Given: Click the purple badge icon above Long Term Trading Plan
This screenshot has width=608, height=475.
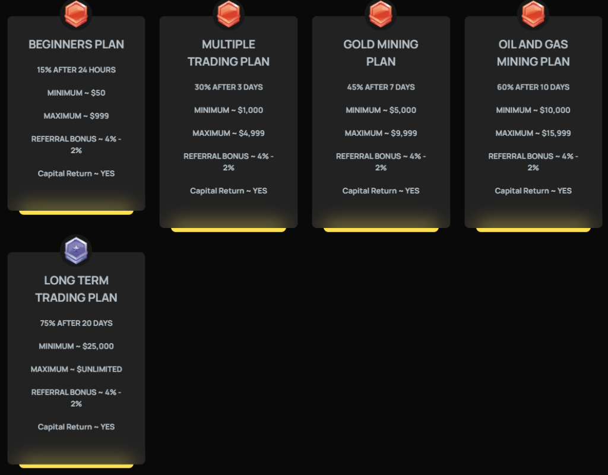Looking at the screenshot, I should click(x=76, y=250).
